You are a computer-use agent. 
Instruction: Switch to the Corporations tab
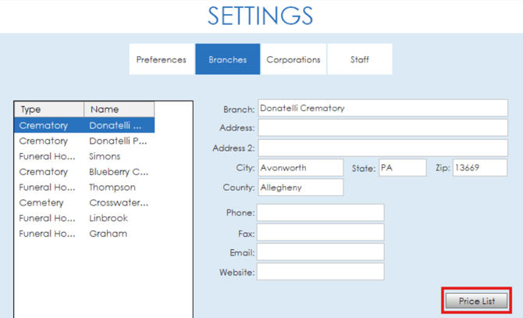294,59
